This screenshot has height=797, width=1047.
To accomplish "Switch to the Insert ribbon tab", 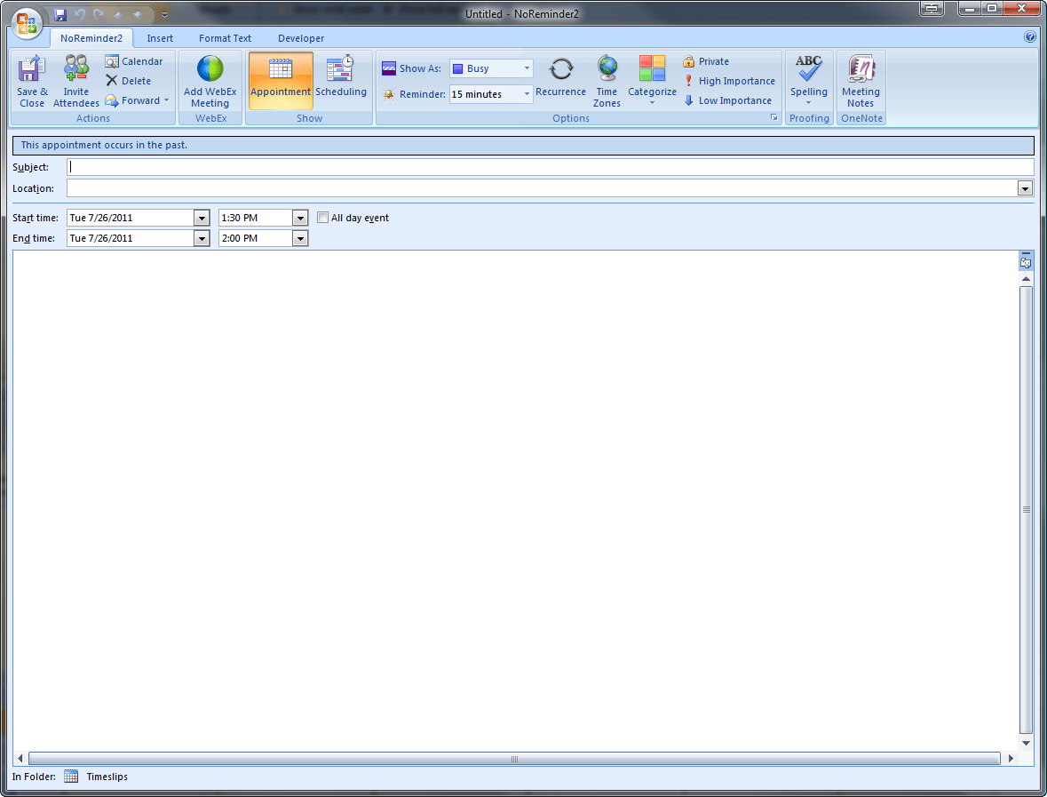I will click(159, 38).
